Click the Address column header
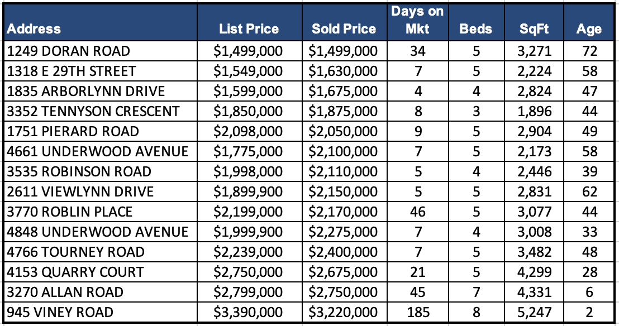 click(x=34, y=29)
